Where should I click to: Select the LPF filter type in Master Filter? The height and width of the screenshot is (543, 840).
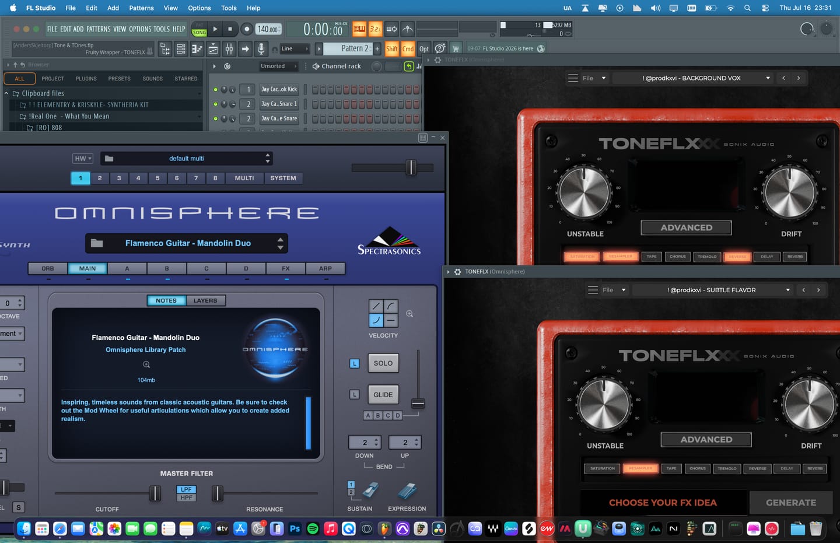coord(186,489)
